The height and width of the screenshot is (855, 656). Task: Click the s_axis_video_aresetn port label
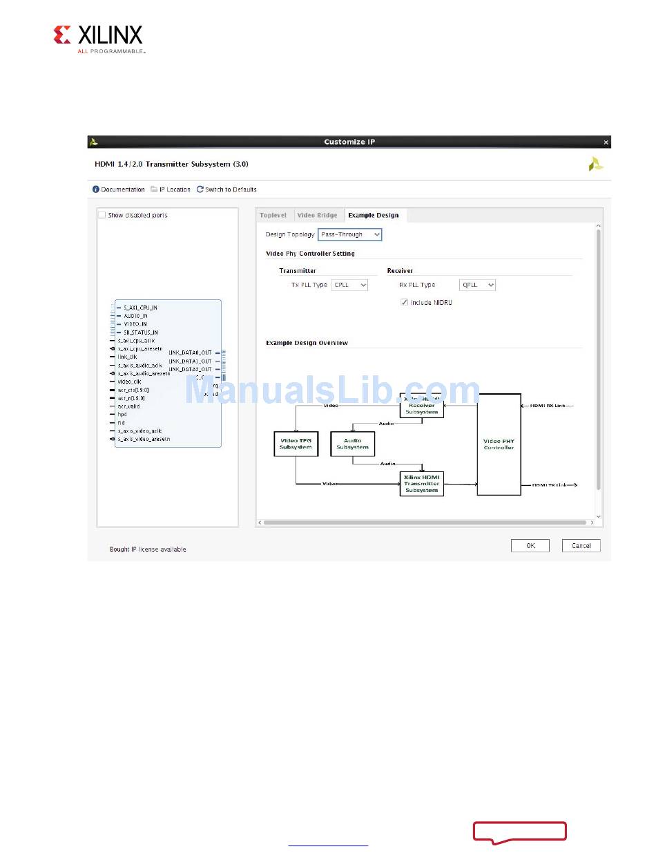[144, 439]
